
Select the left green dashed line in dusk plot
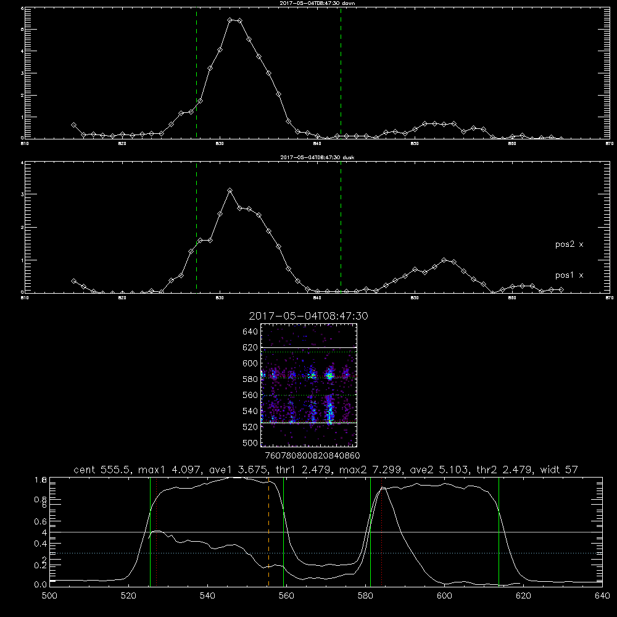(196, 227)
